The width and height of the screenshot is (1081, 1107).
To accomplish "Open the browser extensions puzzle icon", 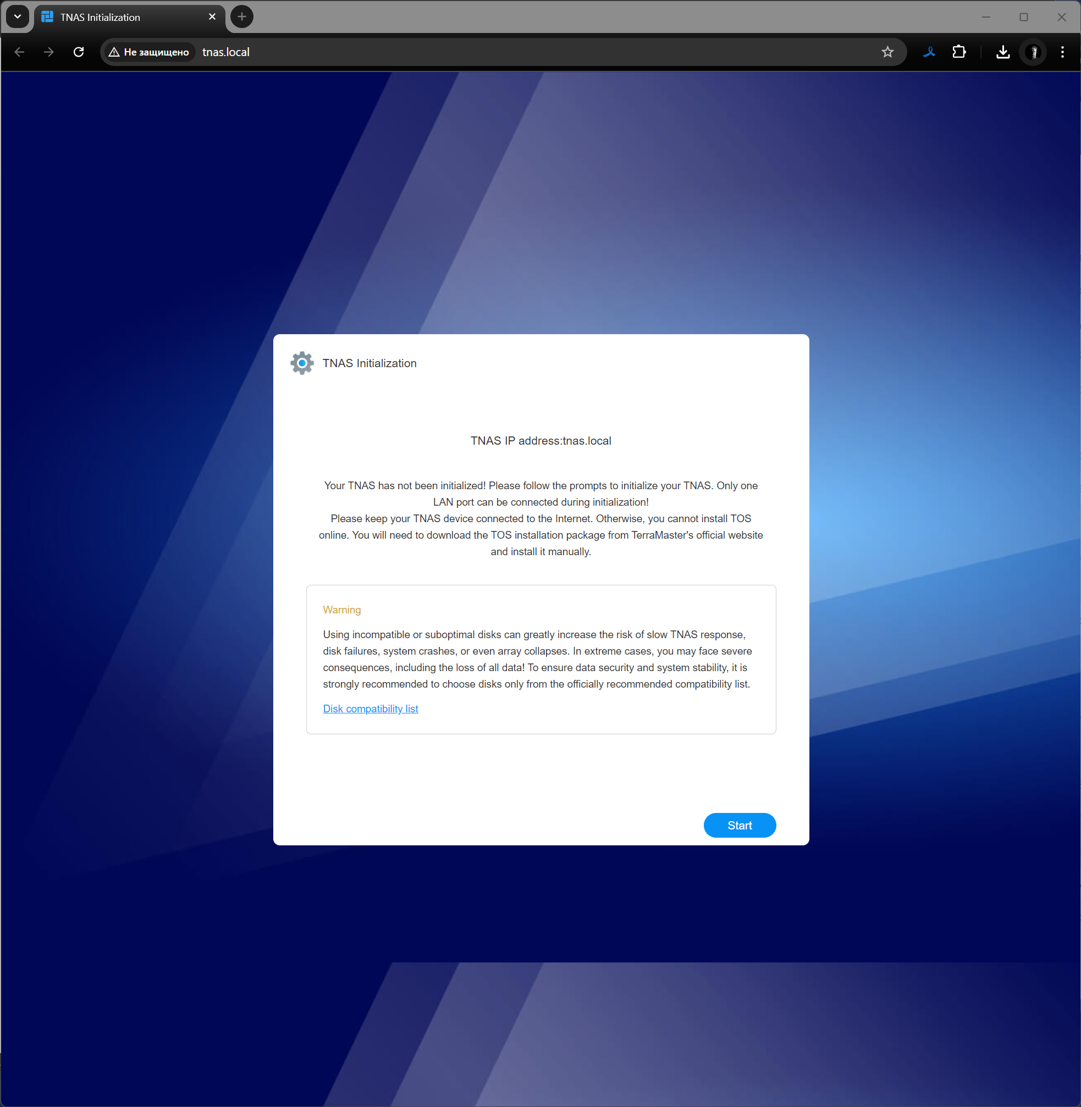I will pyautogui.click(x=958, y=52).
